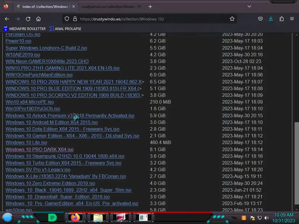This screenshot has width=299, height=224.
Task: Download WIN10OnePunchManEdition.iso
Action: pos(39,75)
